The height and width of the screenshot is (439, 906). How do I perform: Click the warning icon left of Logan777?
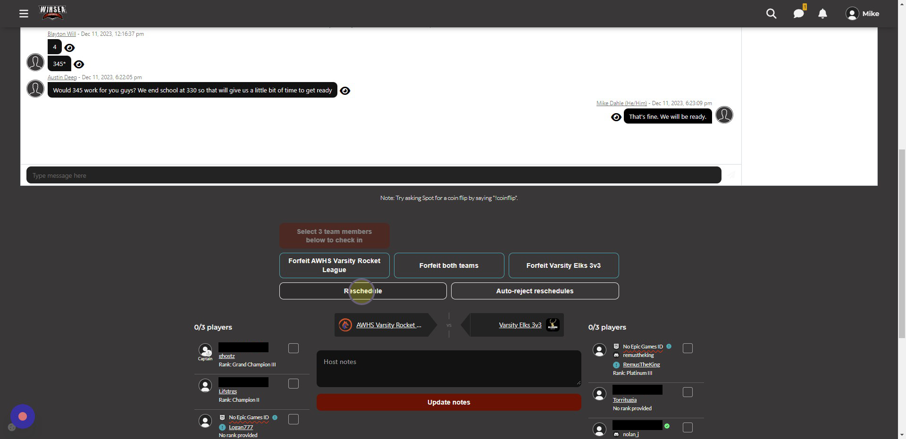pyautogui.click(x=222, y=427)
